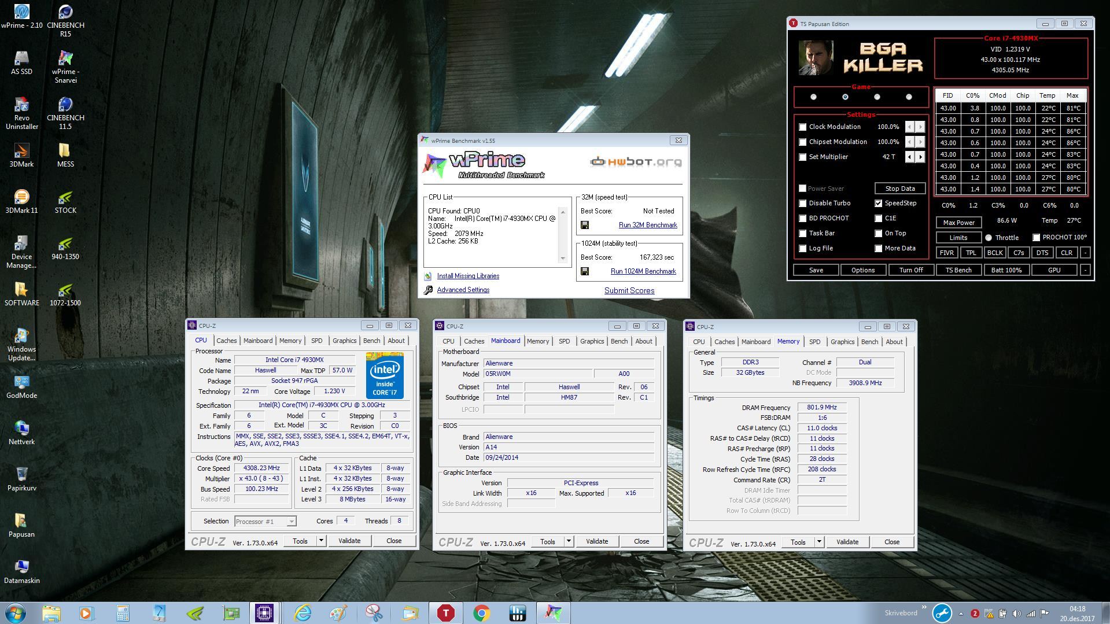Click the ThrottleStop red T taskbar icon
This screenshot has width=1110, height=624.
[x=445, y=612]
